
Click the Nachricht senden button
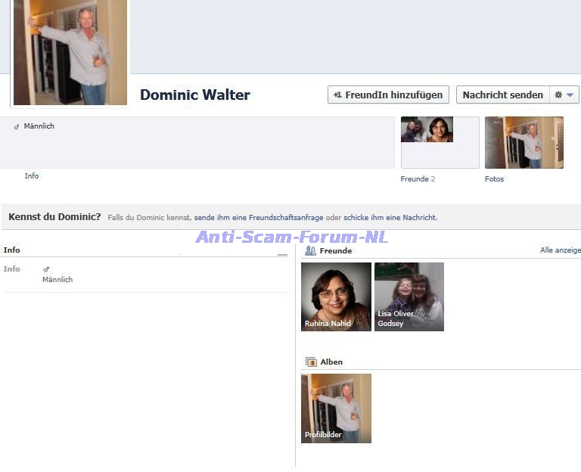pos(502,95)
